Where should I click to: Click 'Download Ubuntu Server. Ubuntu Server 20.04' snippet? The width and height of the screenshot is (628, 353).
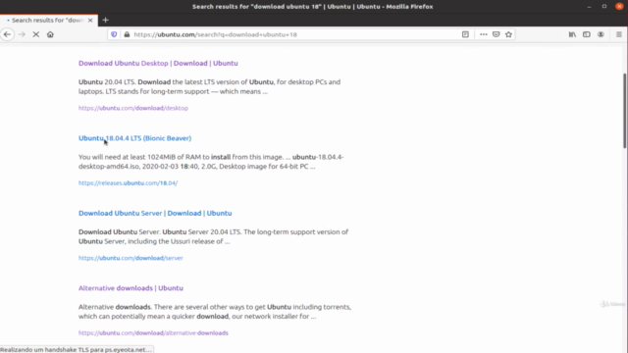coord(214,236)
